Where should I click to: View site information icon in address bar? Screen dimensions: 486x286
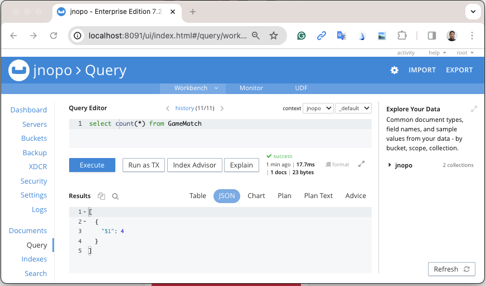point(77,36)
